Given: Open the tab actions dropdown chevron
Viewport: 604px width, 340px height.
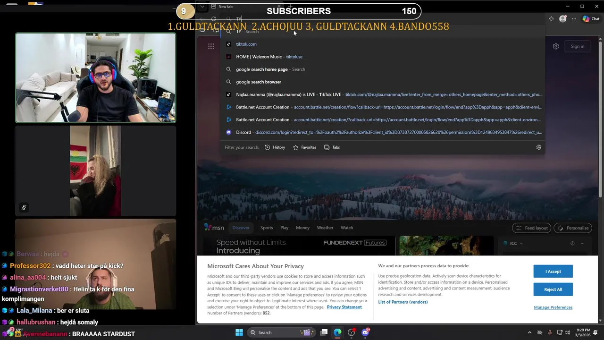Looking at the screenshot, I should (202, 7).
